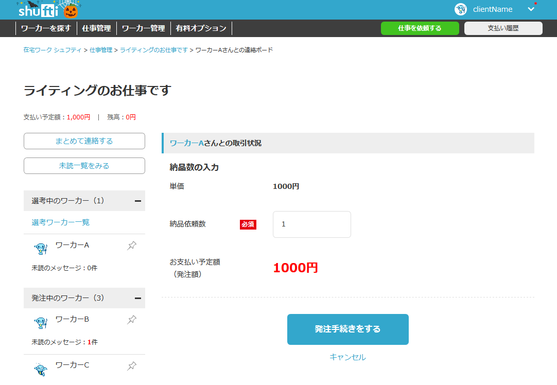Click the ライティングのお仕事です page heading
Screen dimensions: 557x385
click(98, 91)
